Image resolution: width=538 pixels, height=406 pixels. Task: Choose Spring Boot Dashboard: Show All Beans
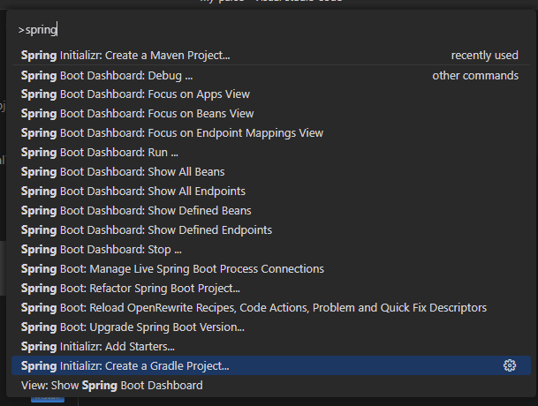click(271, 172)
